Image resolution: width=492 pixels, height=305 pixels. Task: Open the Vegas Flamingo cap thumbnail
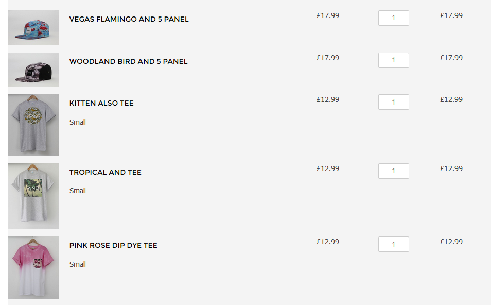click(x=33, y=27)
